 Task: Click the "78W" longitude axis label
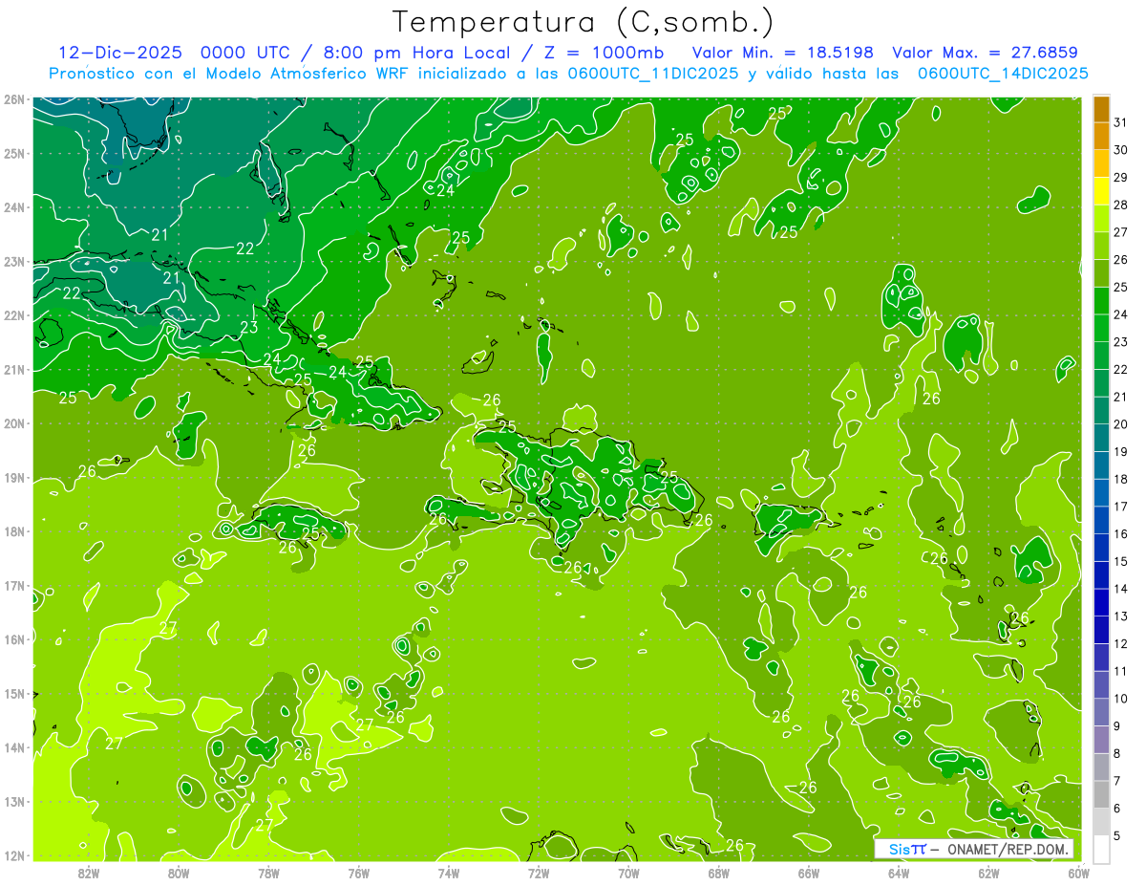coord(269,872)
